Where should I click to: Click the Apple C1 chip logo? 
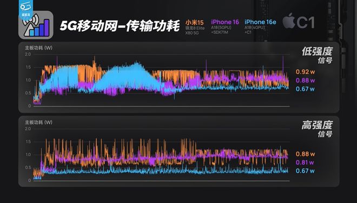299,22
